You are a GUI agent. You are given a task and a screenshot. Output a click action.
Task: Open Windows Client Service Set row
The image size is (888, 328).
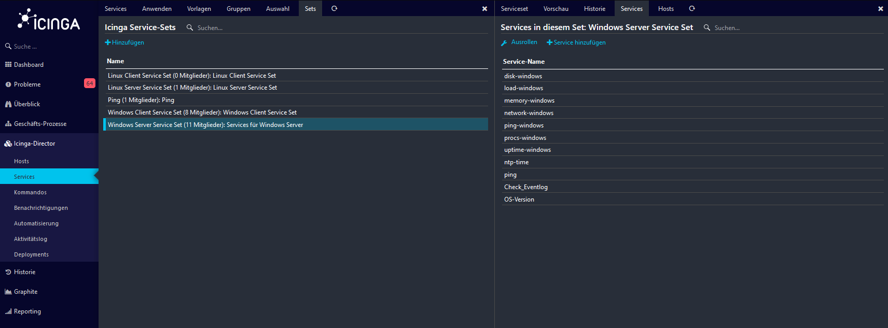pos(296,112)
